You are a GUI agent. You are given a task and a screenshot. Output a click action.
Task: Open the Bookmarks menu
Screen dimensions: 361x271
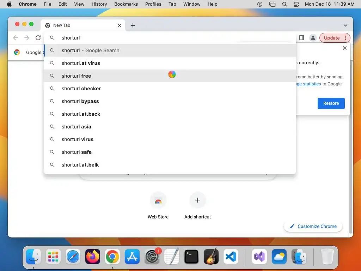(x=126, y=4)
